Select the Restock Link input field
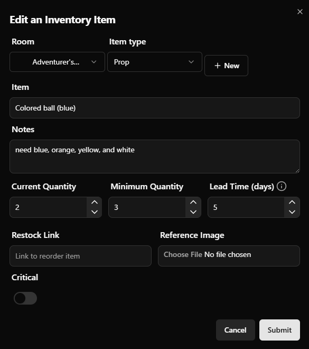The height and width of the screenshot is (349, 309). click(80, 256)
